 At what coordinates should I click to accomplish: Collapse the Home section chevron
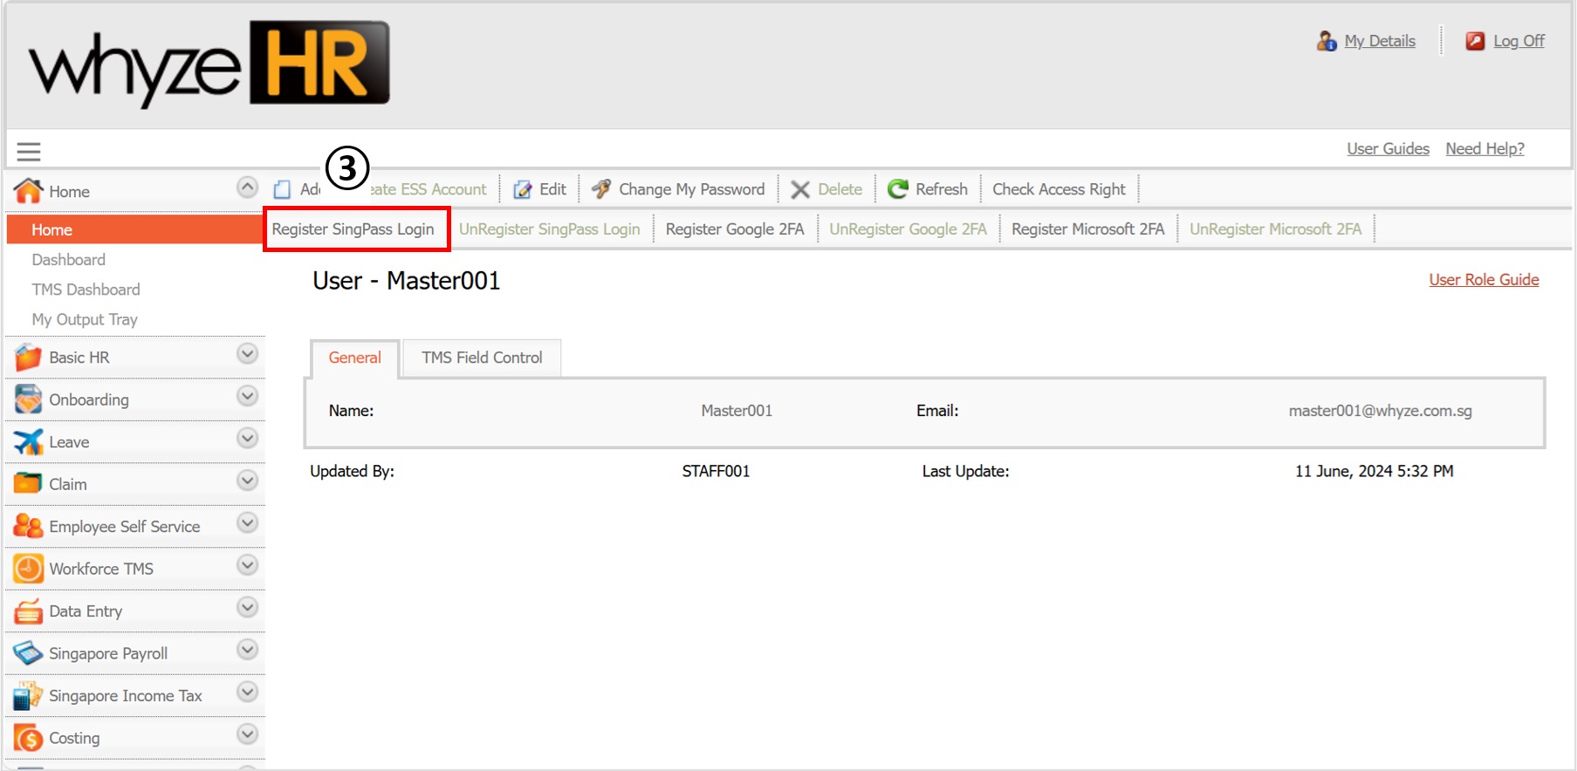(248, 188)
